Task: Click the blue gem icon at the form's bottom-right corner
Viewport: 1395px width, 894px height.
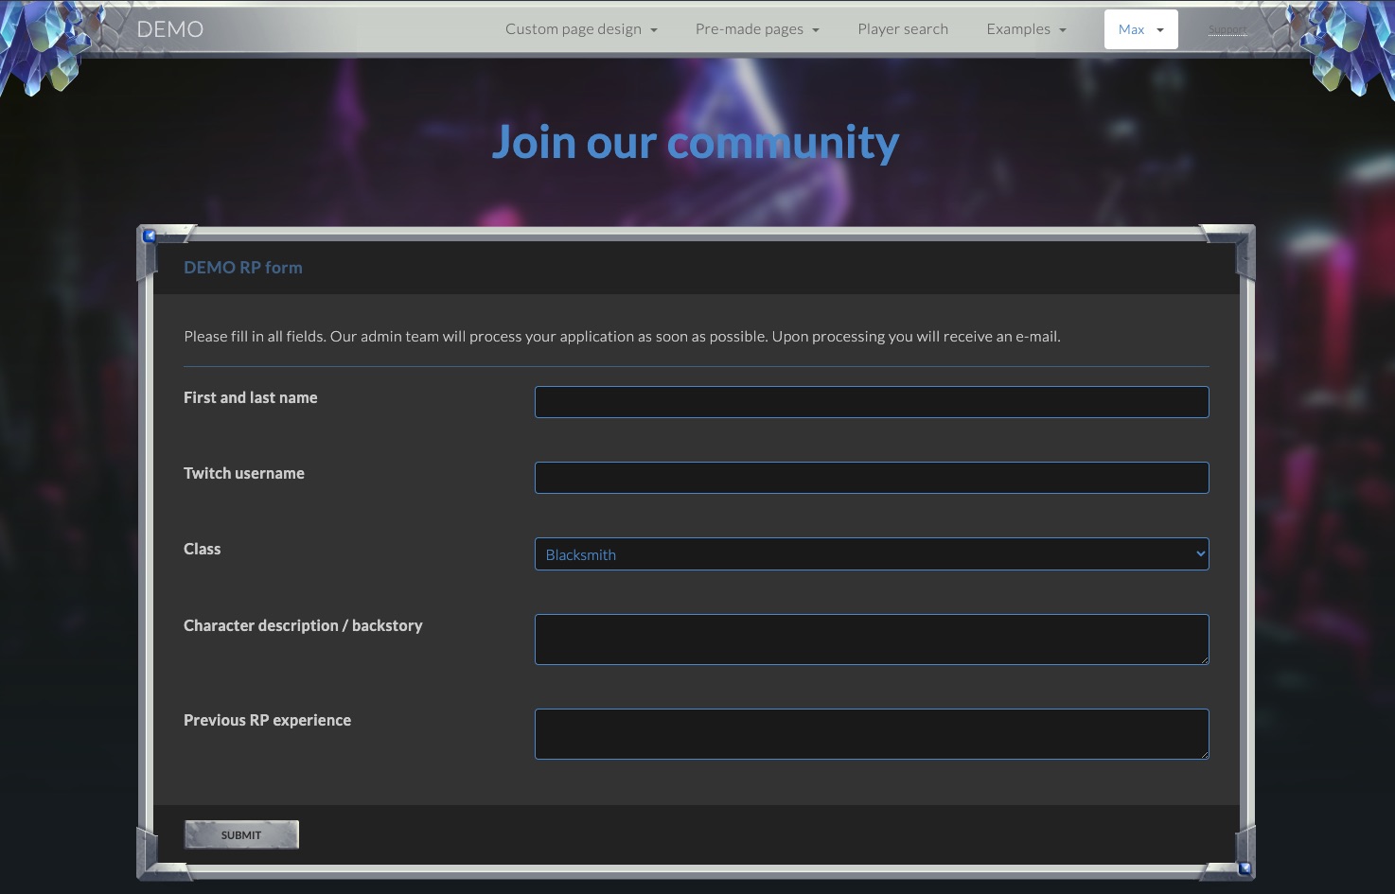Action: click(x=1243, y=867)
